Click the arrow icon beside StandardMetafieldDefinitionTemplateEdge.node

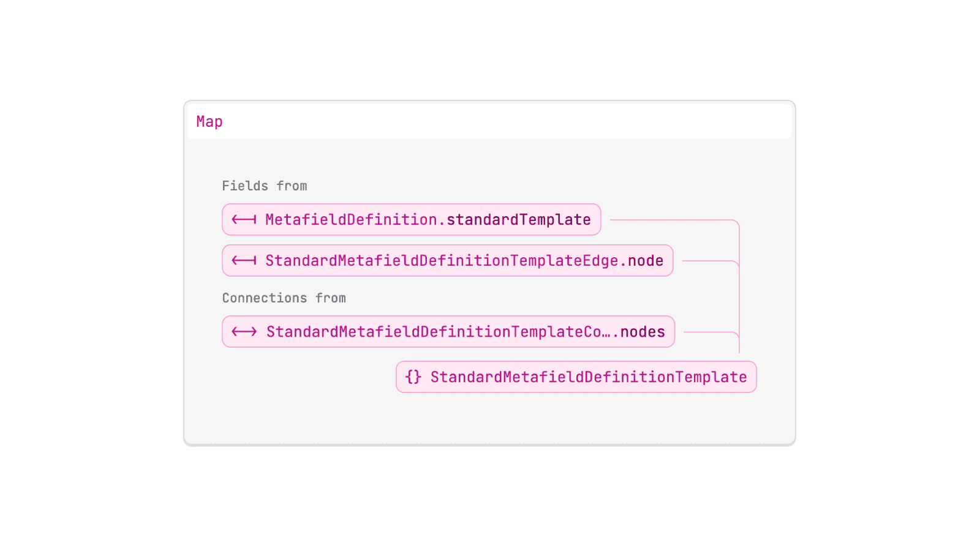[244, 261]
